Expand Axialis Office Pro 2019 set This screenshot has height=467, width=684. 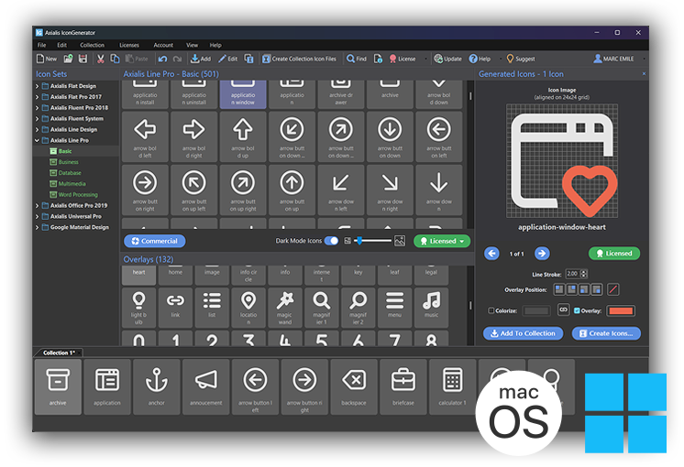[x=37, y=206]
